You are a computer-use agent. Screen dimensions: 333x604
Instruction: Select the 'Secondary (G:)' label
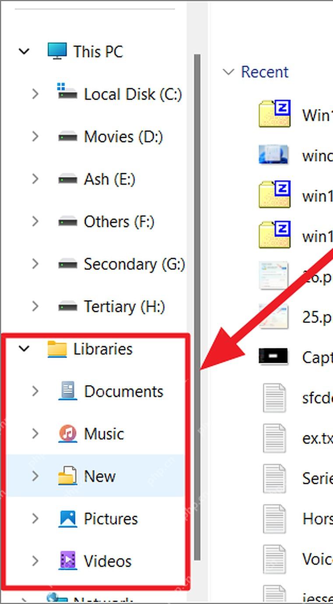135,264
